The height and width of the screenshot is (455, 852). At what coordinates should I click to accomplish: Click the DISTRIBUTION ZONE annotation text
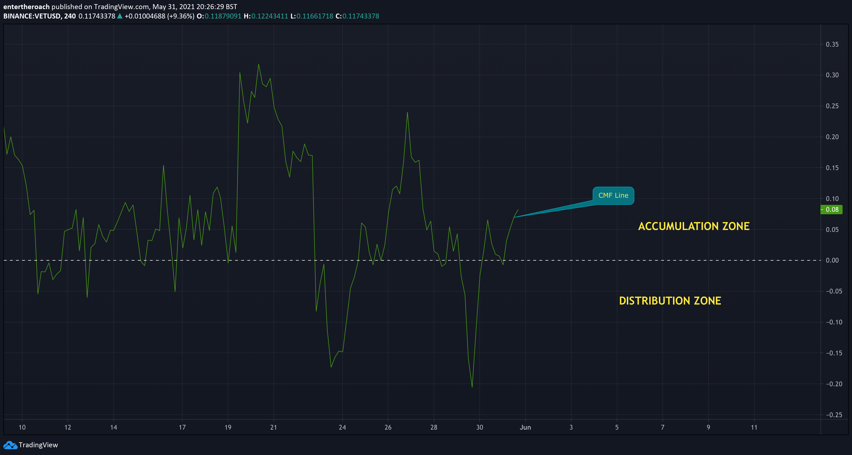670,301
